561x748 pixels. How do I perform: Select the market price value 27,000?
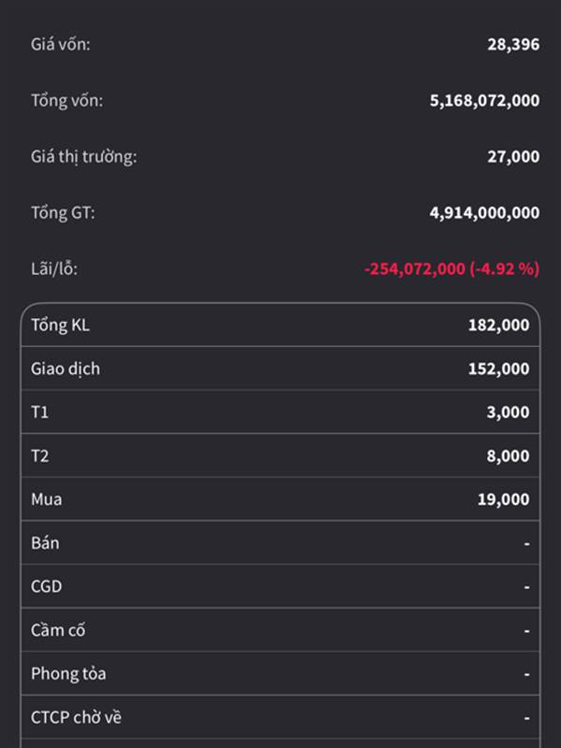pos(512,156)
